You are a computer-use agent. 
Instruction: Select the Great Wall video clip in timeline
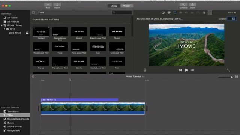93,108
